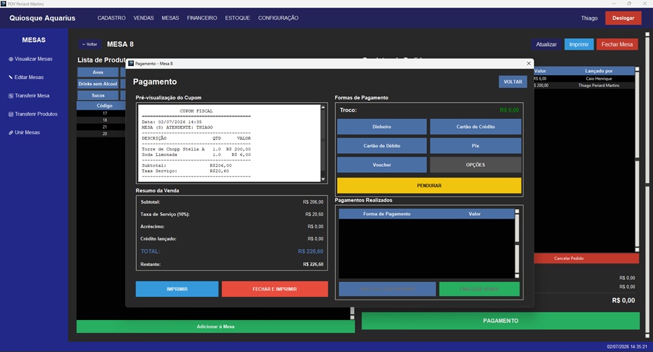
Task: Open the CADASTRO menu
Action: (111, 18)
